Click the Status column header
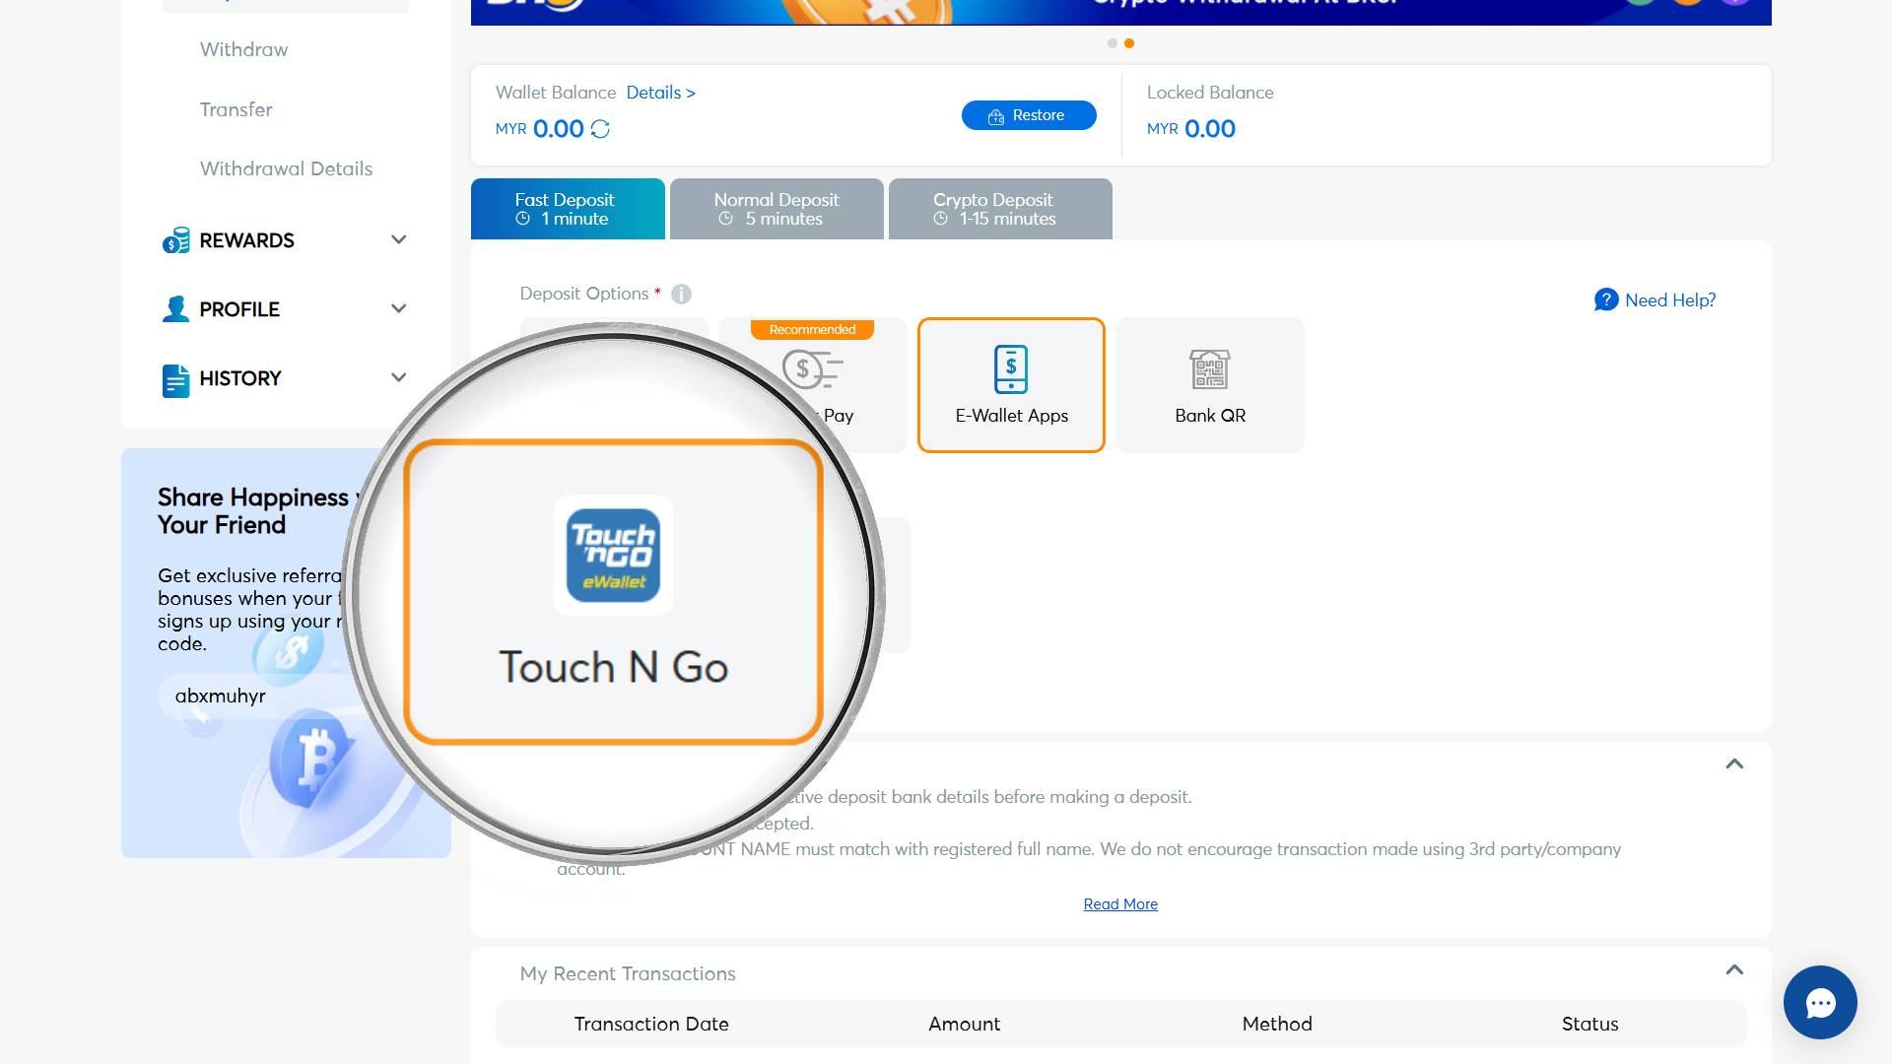The height and width of the screenshot is (1064, 1892). click(1589, 1024)
